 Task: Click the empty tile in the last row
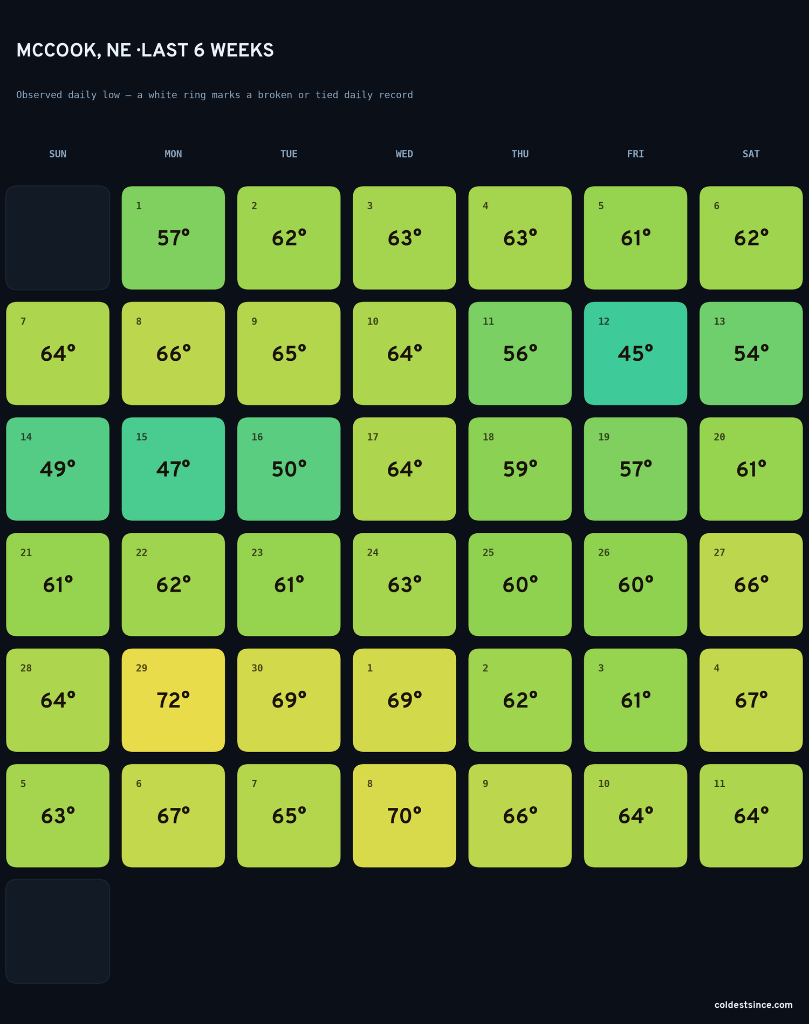(x=58, y=931)
